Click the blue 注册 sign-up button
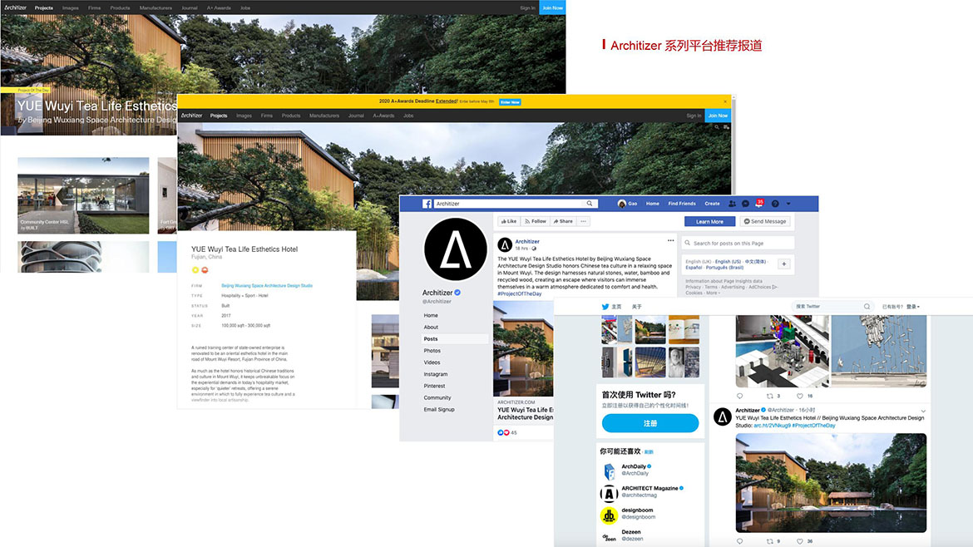 click(x=650, y=423)
